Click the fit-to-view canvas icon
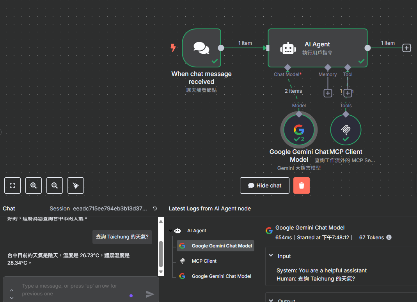 click(x=12, y=185)
